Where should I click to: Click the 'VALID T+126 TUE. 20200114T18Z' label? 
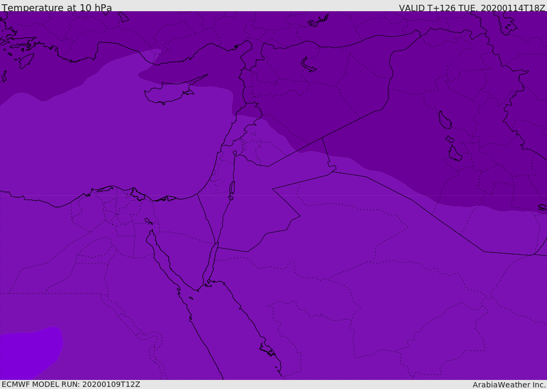coord(472,8)
